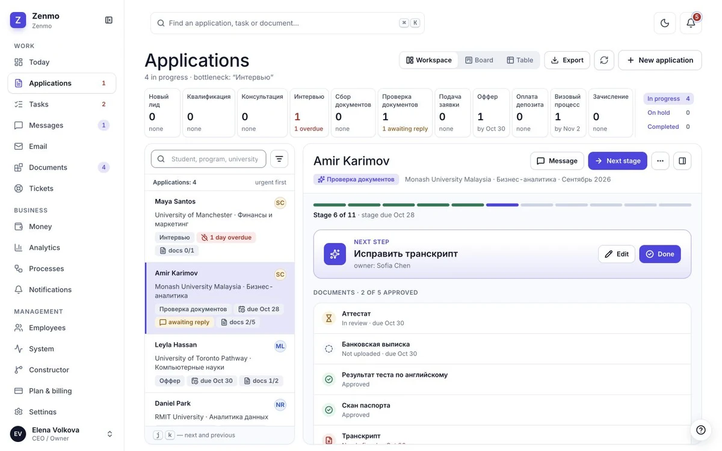The width and height of the screenshot is (722, 451).
Task: Change the urgent first sort order
Action: click(x=271, y=182)
